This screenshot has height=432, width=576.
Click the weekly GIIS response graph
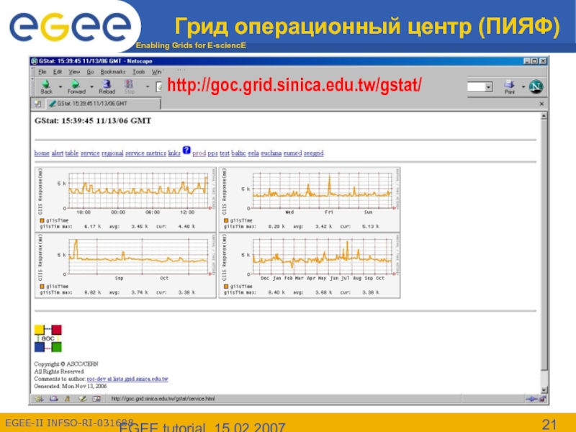click(310, 199)
